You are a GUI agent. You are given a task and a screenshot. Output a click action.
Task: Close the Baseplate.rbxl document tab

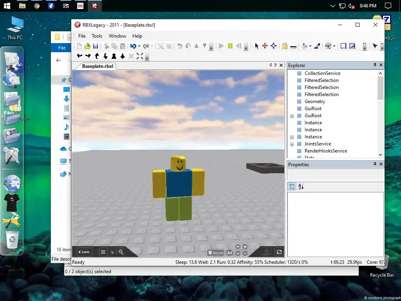point(281,65)
